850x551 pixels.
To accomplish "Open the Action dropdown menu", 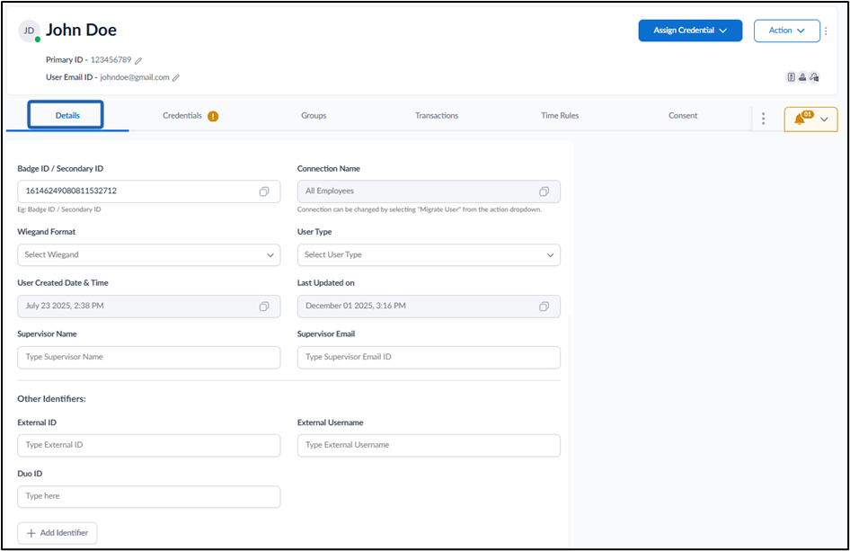I will 786,31.
